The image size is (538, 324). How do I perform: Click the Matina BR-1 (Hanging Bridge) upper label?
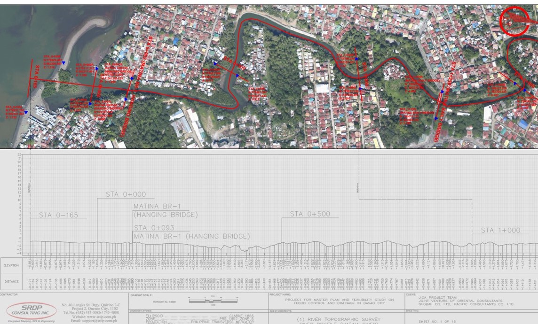(165, 210)
